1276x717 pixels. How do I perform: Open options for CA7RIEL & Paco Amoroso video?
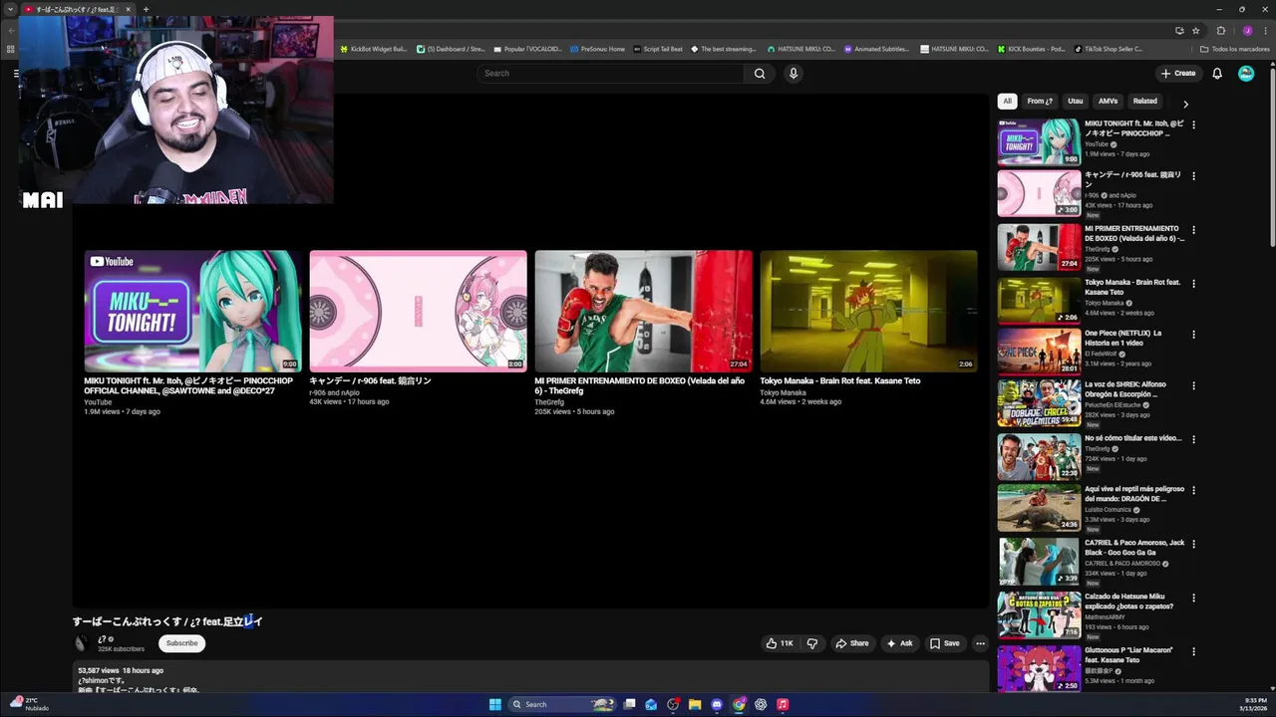click(1193, 545)
